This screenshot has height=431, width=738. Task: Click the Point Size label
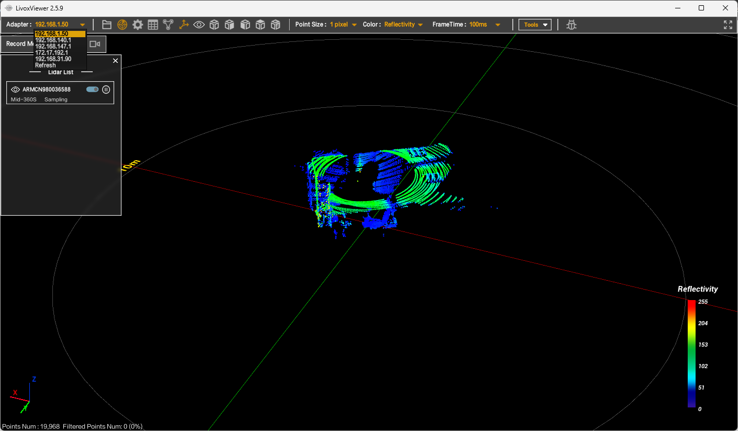311,25
